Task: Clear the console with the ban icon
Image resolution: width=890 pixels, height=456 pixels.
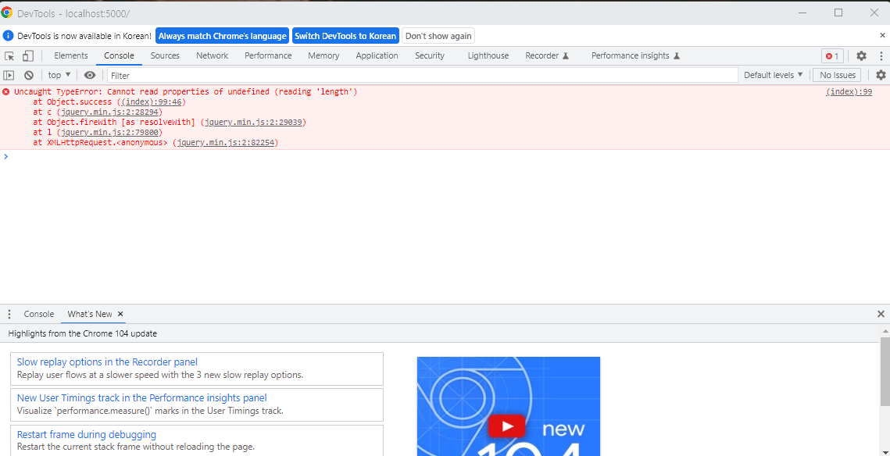Action: [x=28, y=75]
